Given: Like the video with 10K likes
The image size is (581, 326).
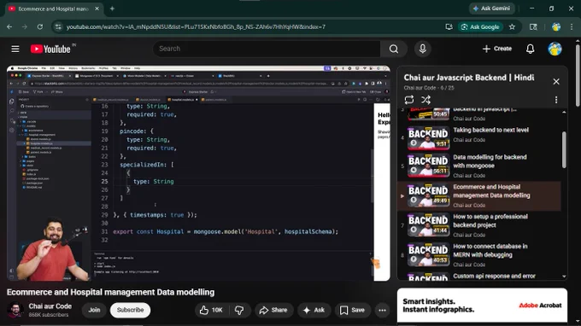Looking at the screenshot, I should coord(211,310).
